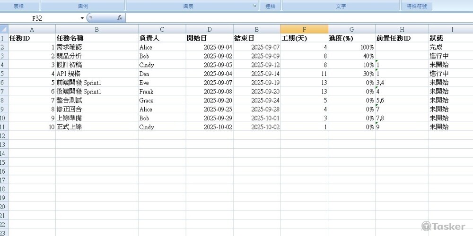The width and height of the screenshot is (473, 236).
Task: Select the row 11 header
Action: (x=4, y=127)
